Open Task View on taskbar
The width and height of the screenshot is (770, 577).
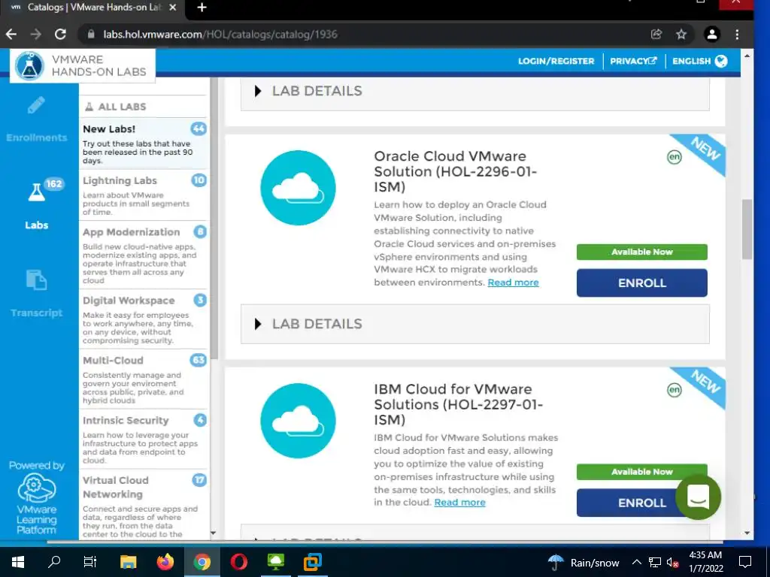(90, 562)
